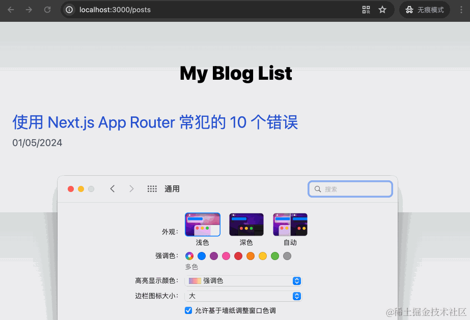Viewport: 470px width, 320px height.
Task: Select the 深色 appearance mode
Action: pyautogui.click(x=246, y=224)
